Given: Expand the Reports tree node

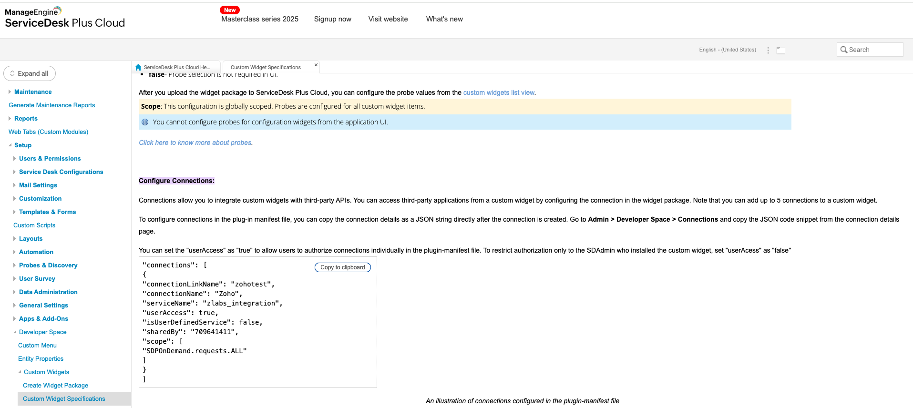Looking at the screenshot, I should click(10, 118).
